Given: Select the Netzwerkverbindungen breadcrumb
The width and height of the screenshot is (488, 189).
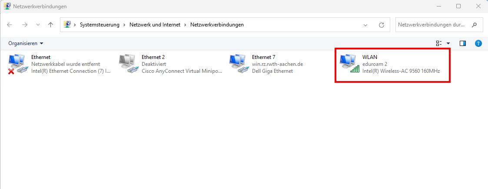Looking at the screenshot, I should click(x=217, y=25).
